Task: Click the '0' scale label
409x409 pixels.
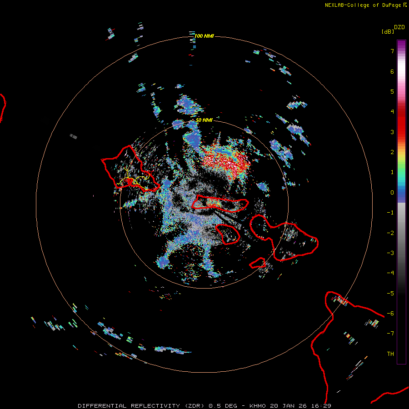Action: point(392,193)
